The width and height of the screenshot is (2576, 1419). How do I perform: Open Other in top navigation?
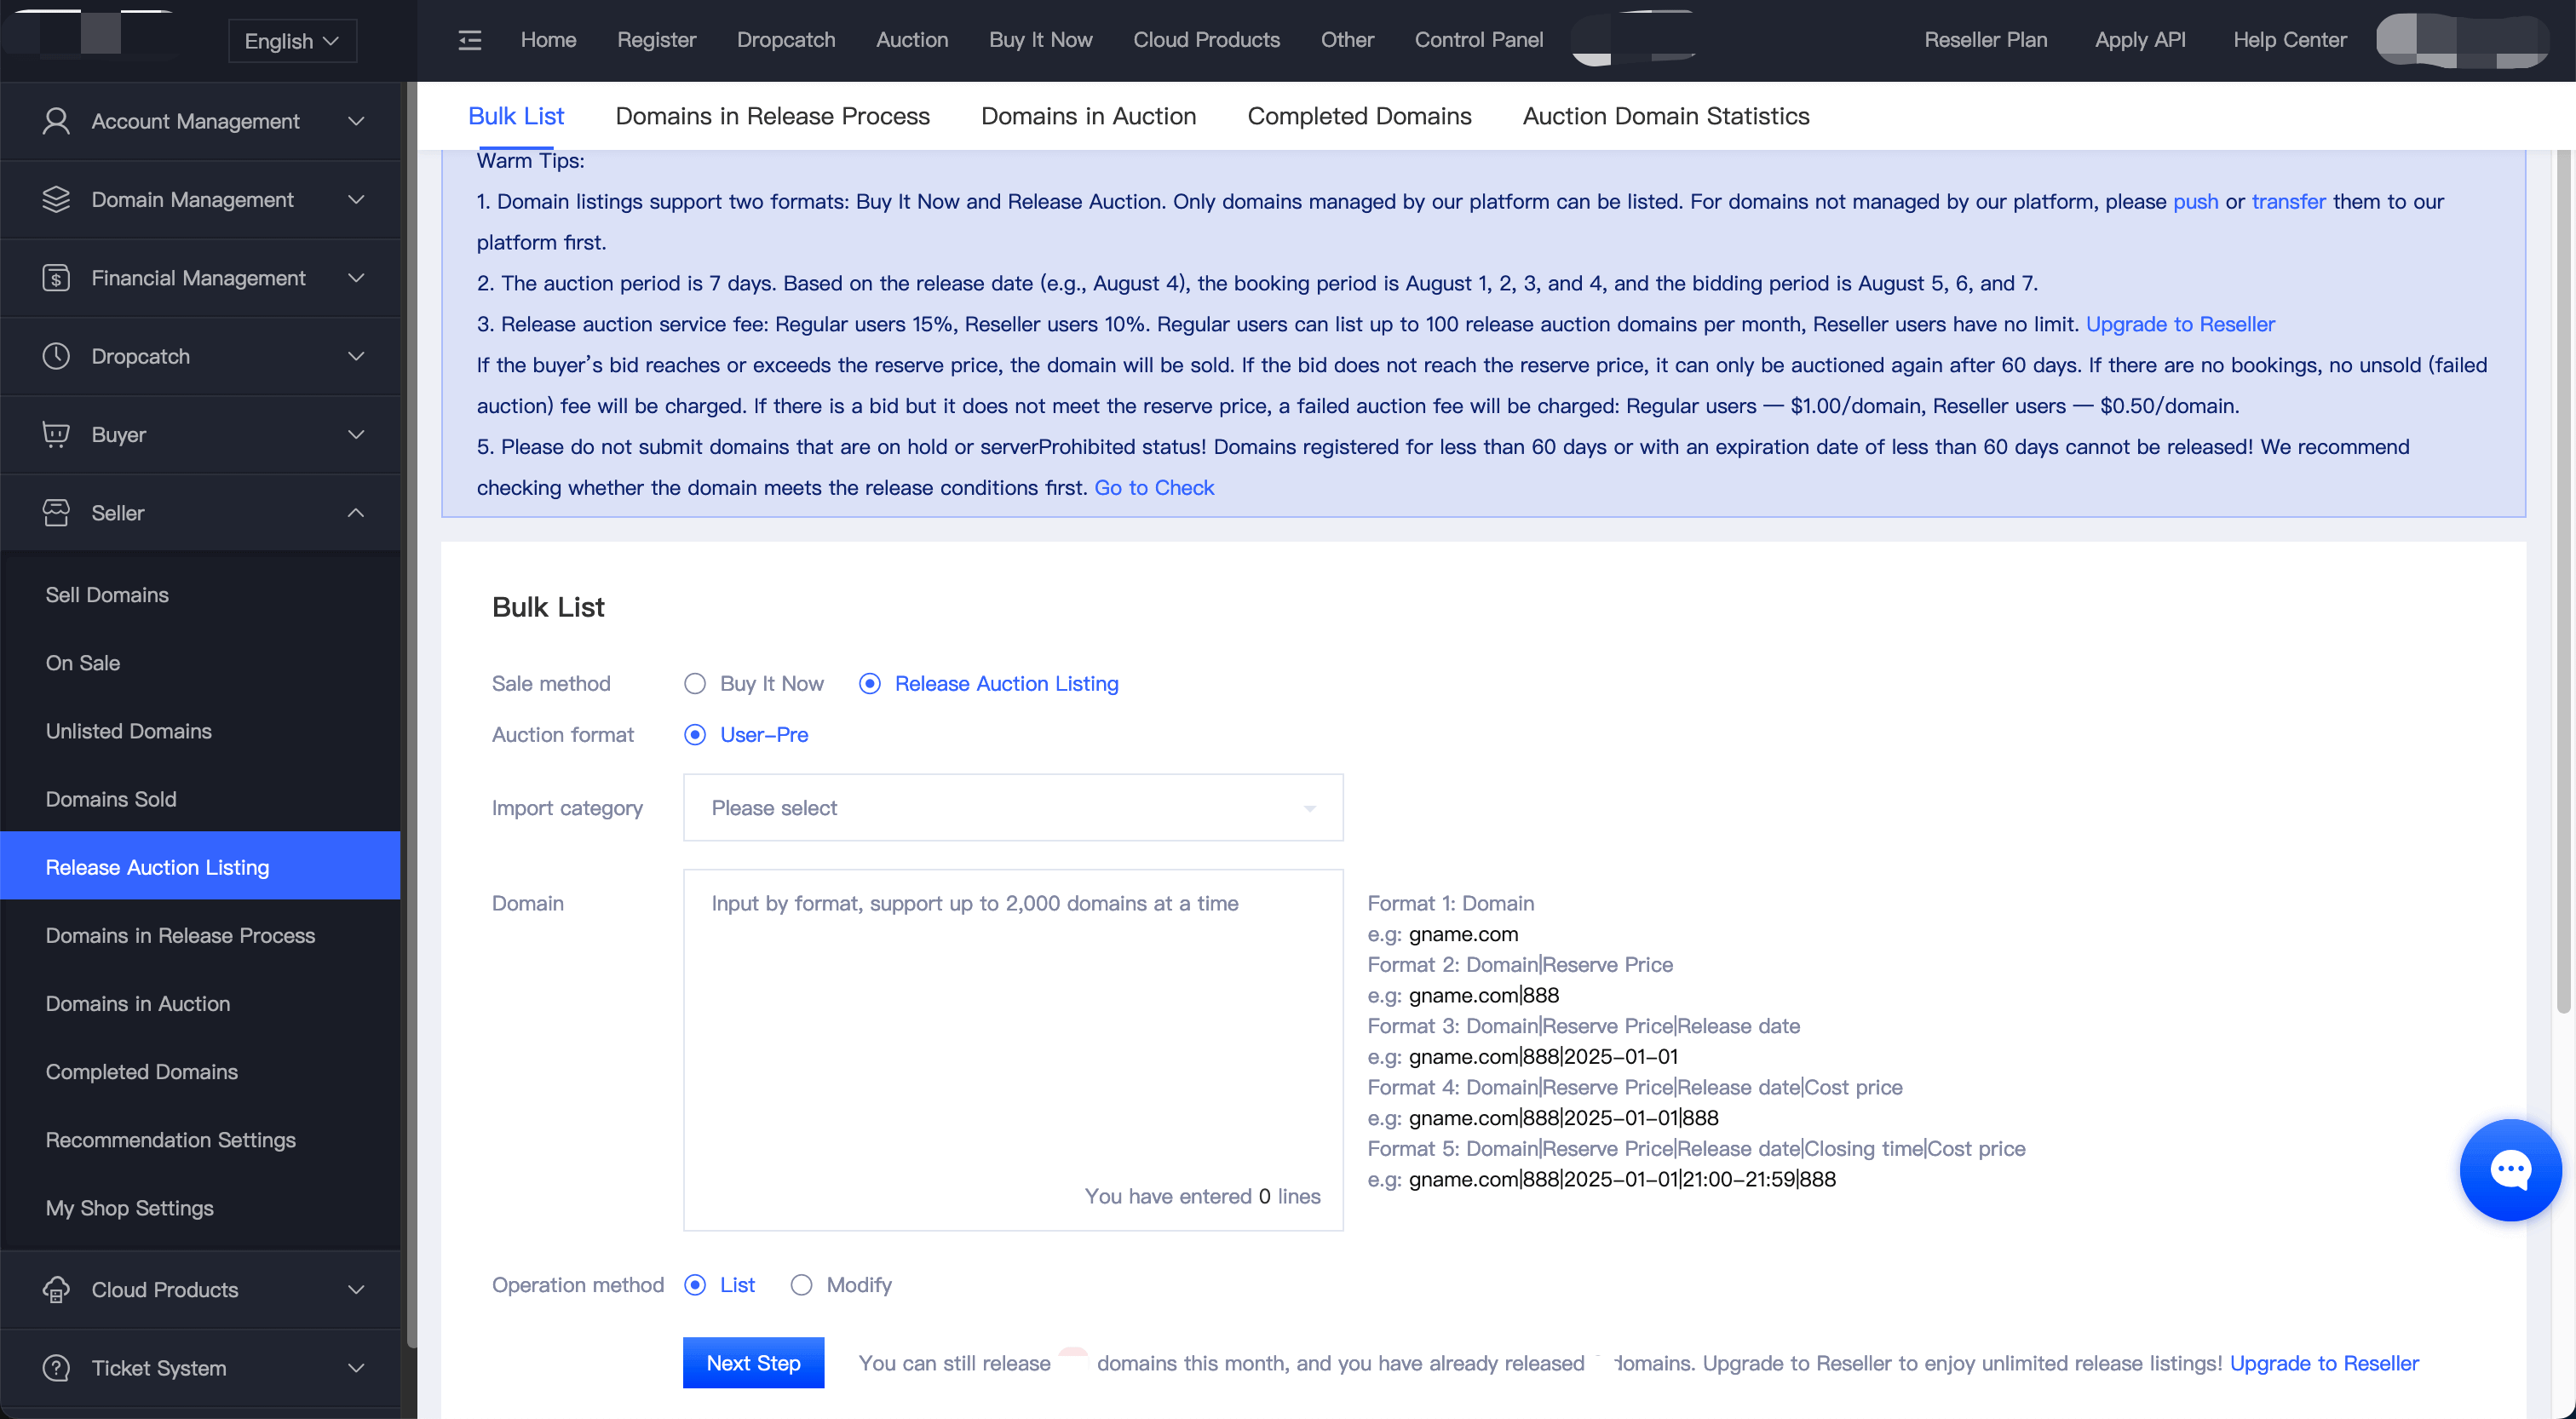coord(1347,40)
